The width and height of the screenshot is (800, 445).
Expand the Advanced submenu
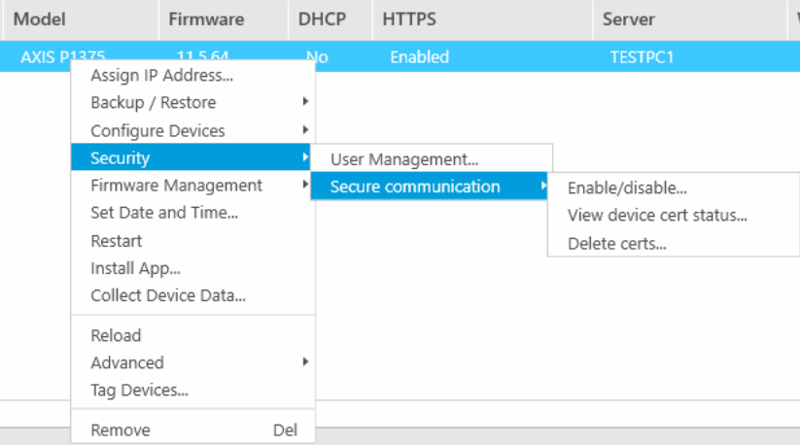[x=127, y=362]
